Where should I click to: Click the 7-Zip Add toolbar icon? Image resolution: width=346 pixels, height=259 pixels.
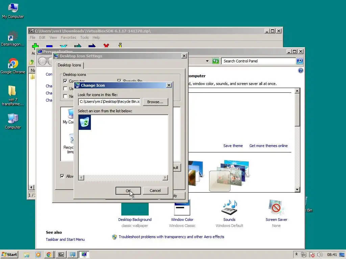tap(35, 46)
